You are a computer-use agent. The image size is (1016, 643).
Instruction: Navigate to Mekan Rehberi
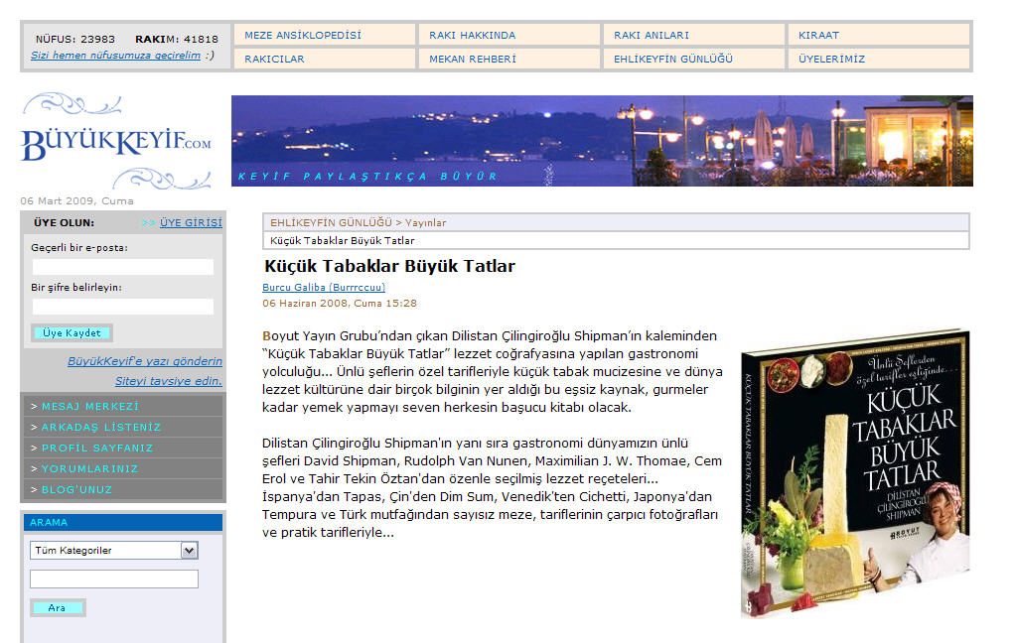click(472, 59)
